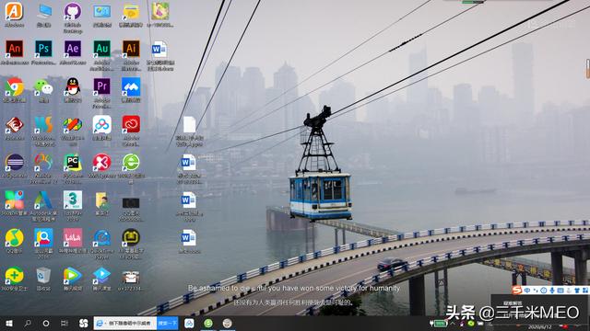The width and height of the screenshot is (590, 331).
Task: Launch Adobe After Effects (Ae) shortcut
Action: coord(73,49)
